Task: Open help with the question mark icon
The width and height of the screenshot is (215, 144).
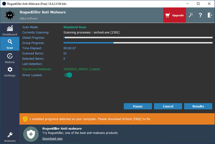Action: pos(200,15)
